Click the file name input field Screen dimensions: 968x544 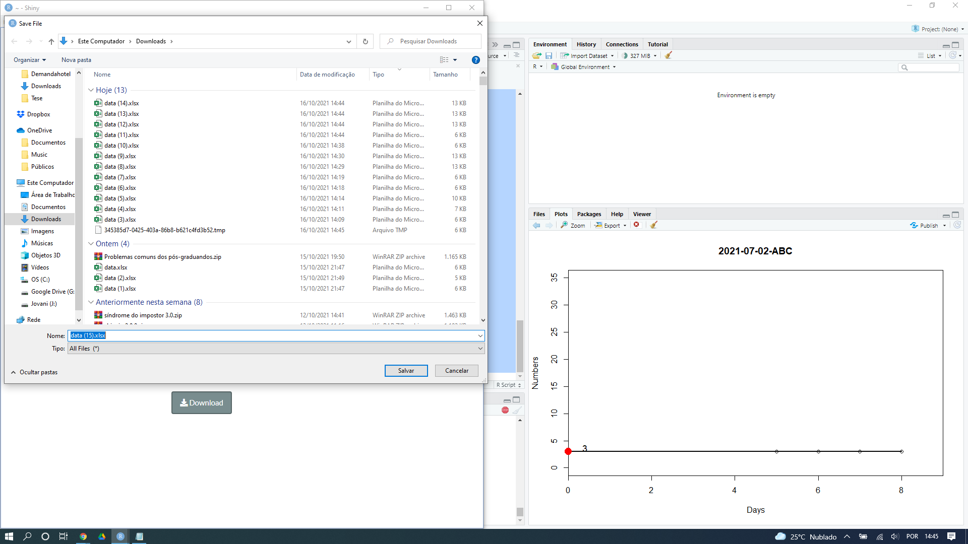pyautogui.click(x=276, y=335)
